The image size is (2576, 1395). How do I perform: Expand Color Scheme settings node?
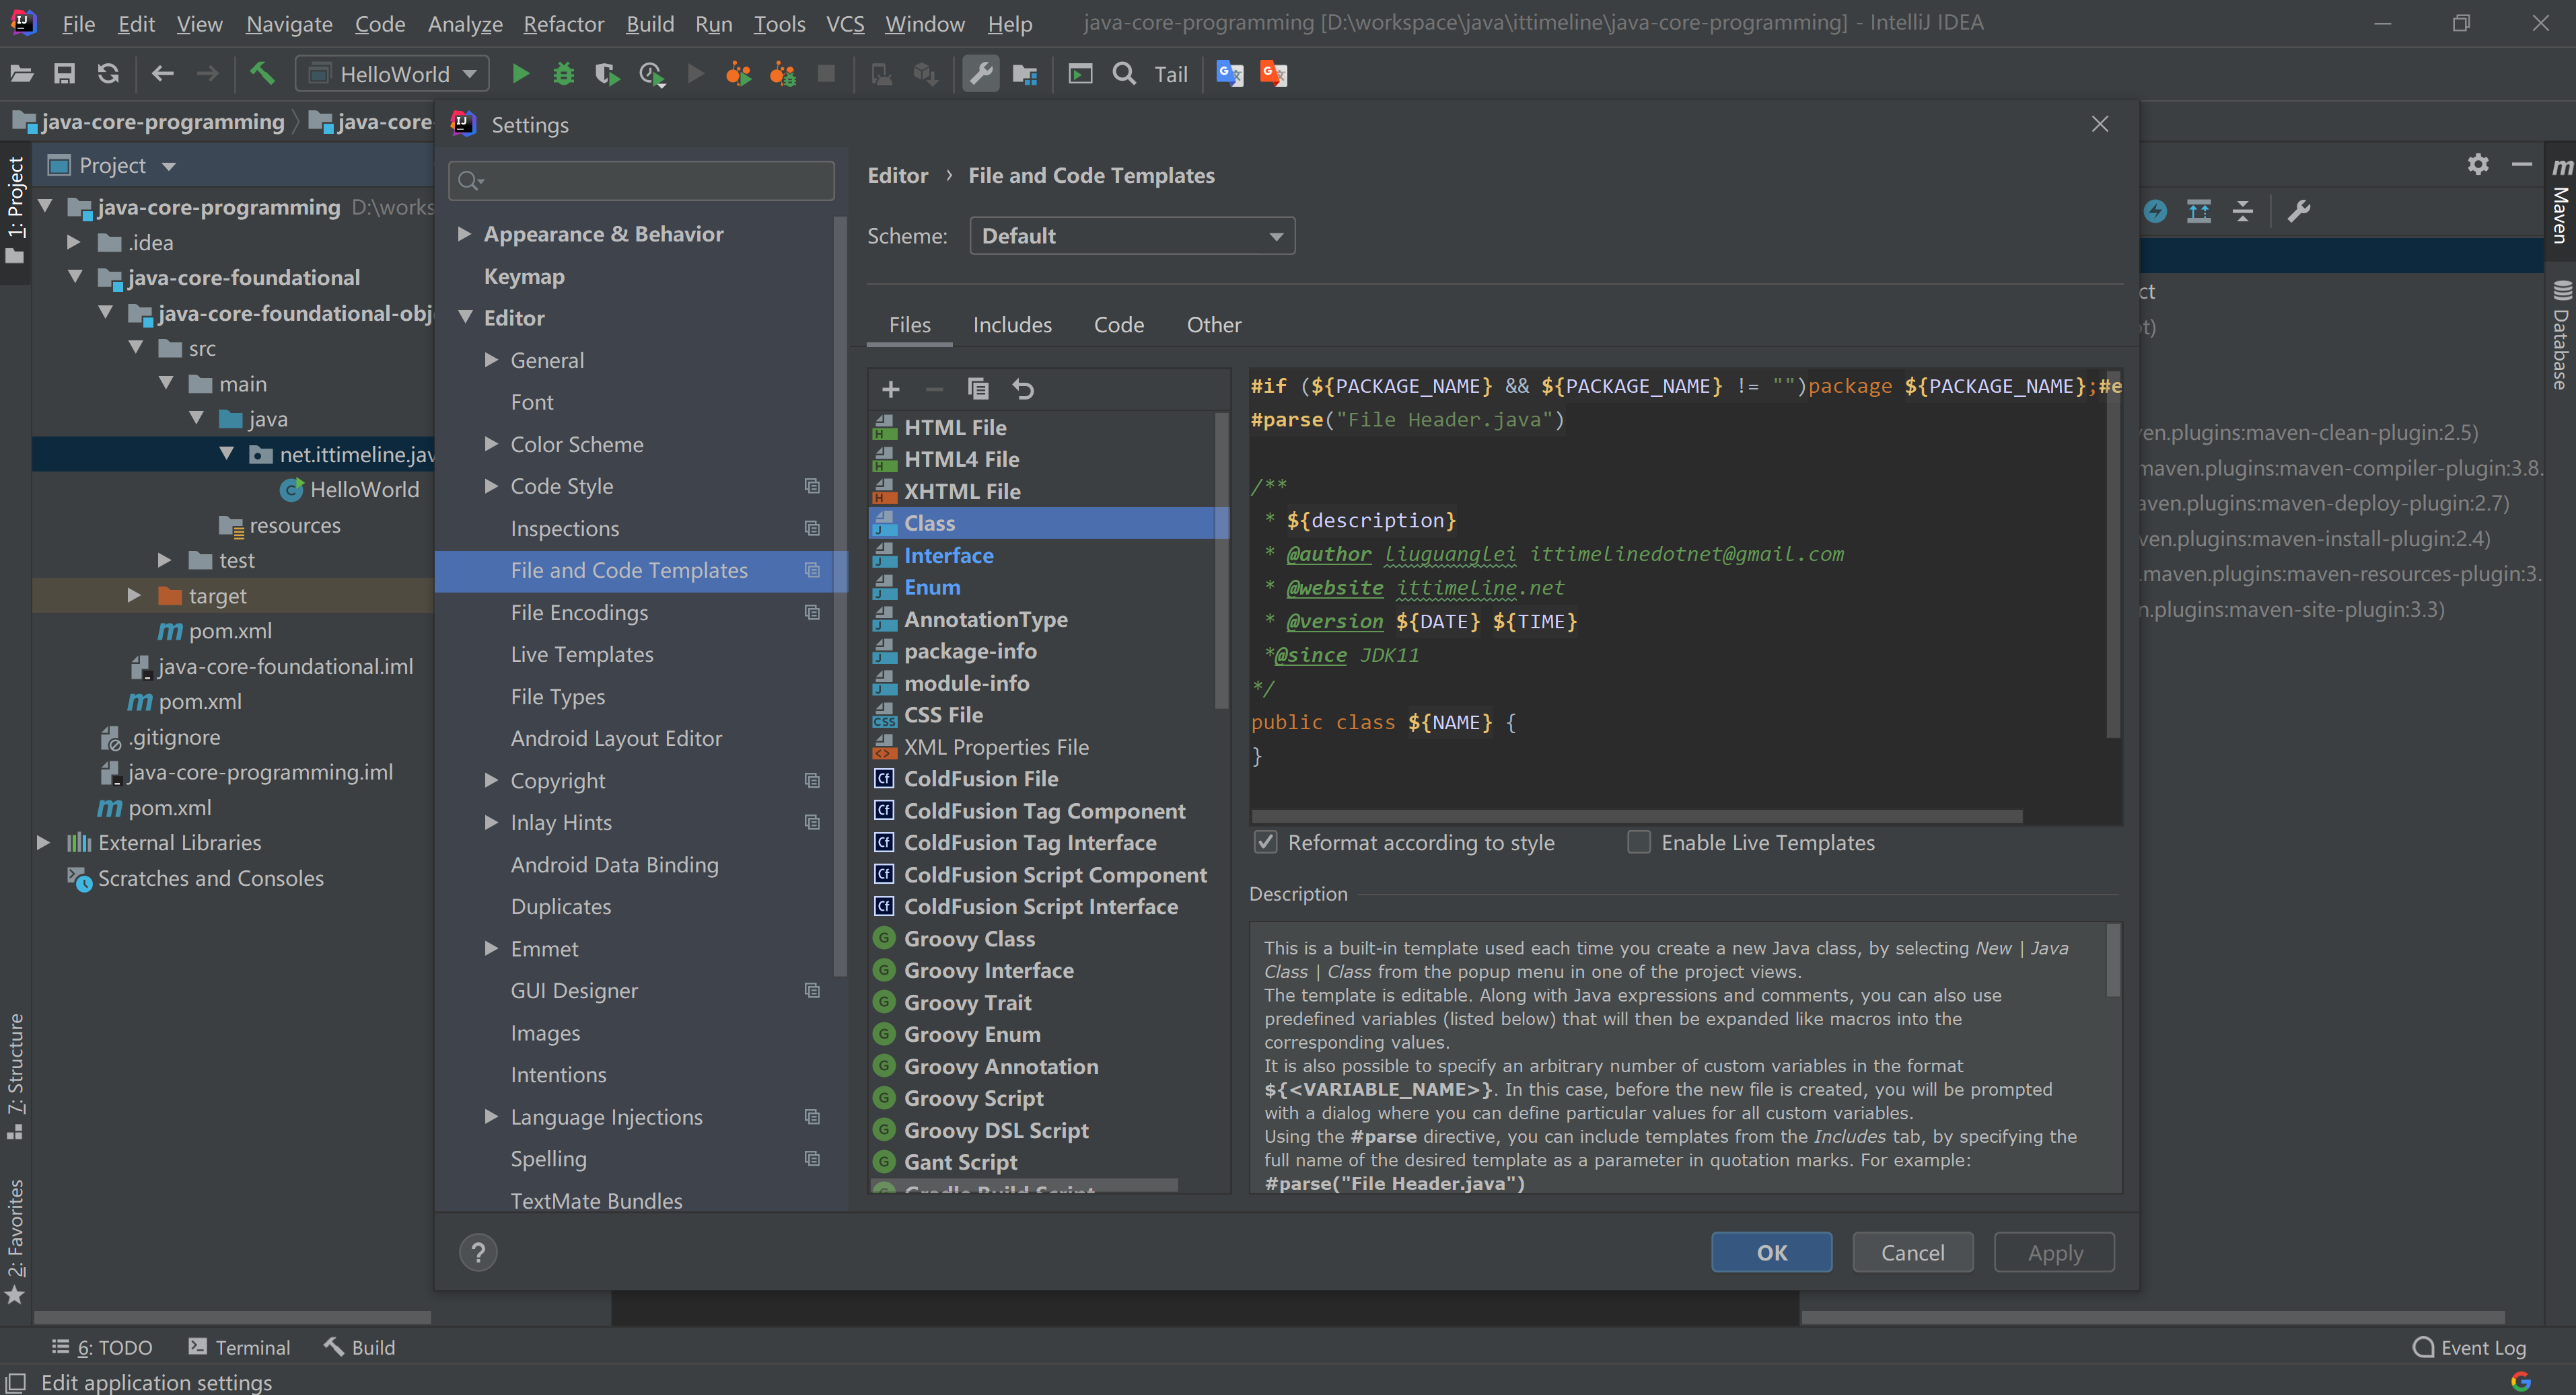pyautogui.click(x=491, y=444)
